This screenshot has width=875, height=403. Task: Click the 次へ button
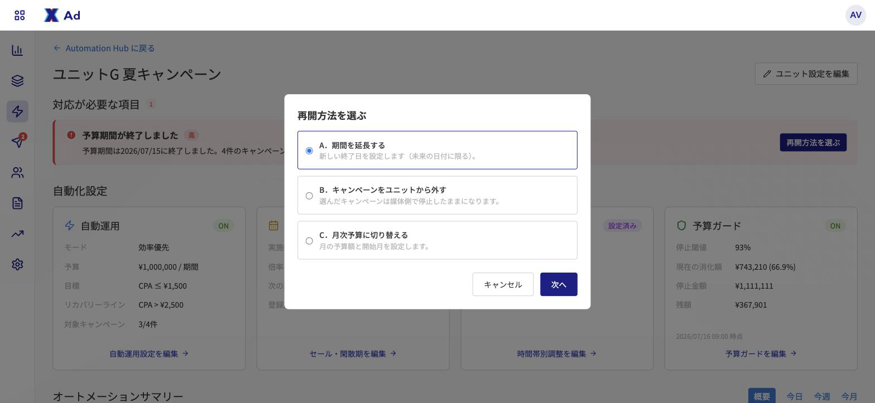(559, 284)
